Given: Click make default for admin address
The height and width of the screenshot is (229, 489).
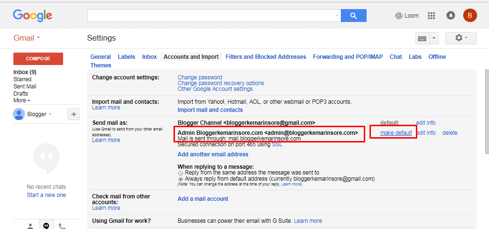Looking at the screenshot, I should (x=396, y=133).
